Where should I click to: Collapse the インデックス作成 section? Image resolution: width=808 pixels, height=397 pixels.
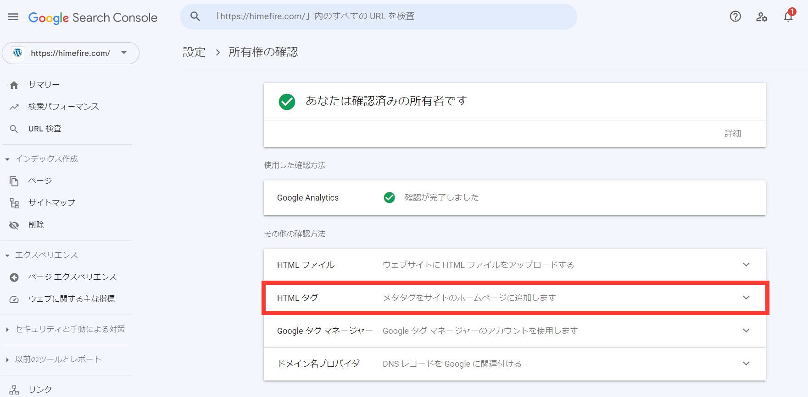7,159
